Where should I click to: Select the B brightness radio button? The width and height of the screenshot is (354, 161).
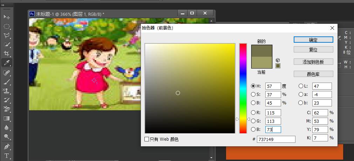253,103
